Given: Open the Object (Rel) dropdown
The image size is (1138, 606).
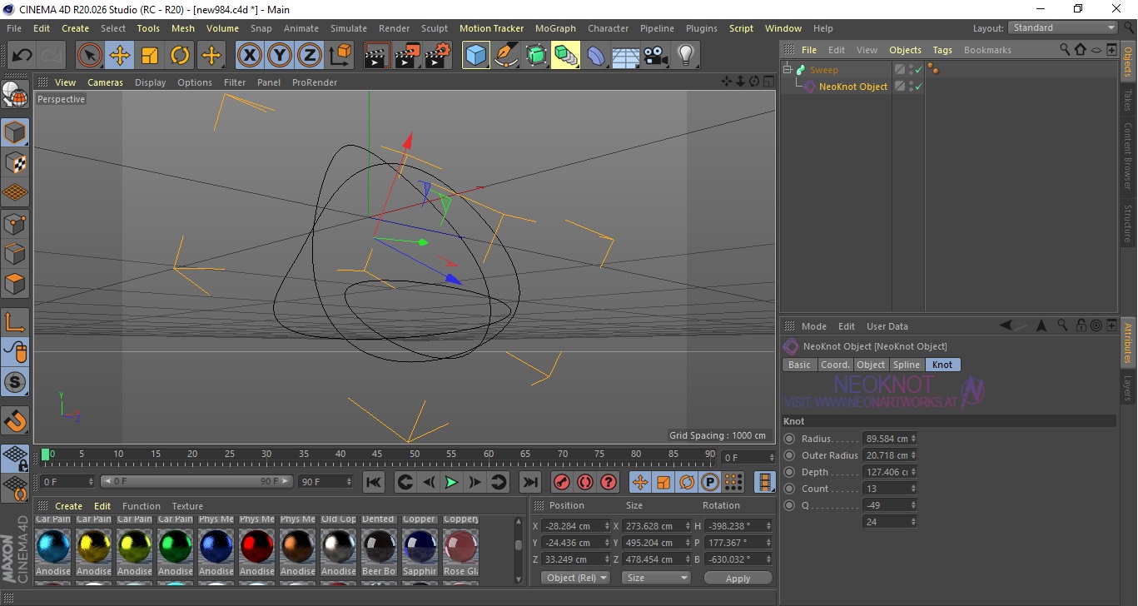Looking at the screenshot, I should point(575,578).
